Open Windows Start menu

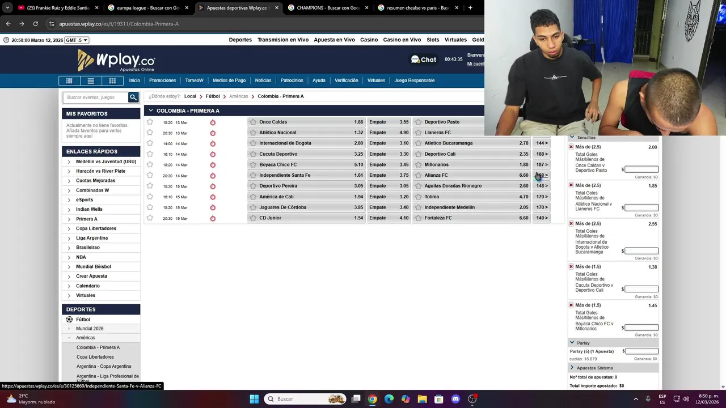pos(254,399)
